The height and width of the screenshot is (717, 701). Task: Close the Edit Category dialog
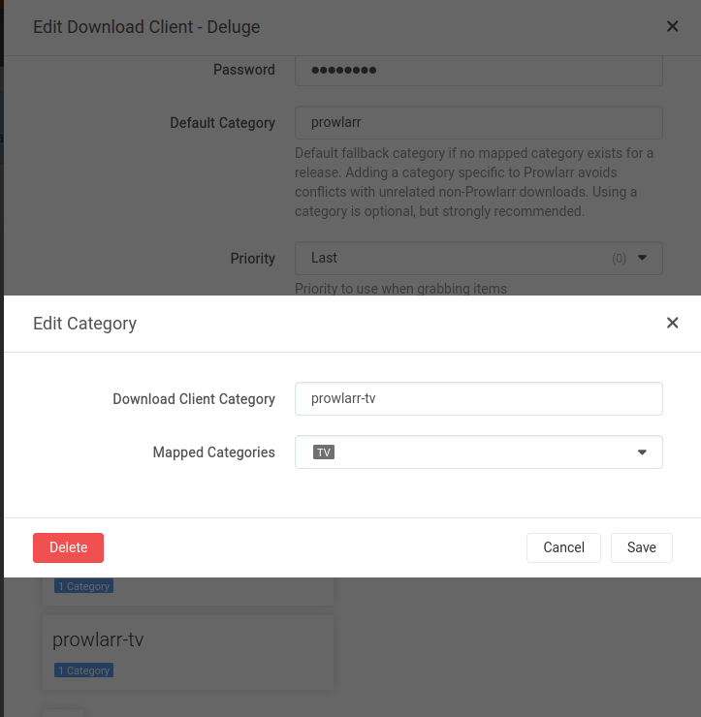click(x=672, y=323)
